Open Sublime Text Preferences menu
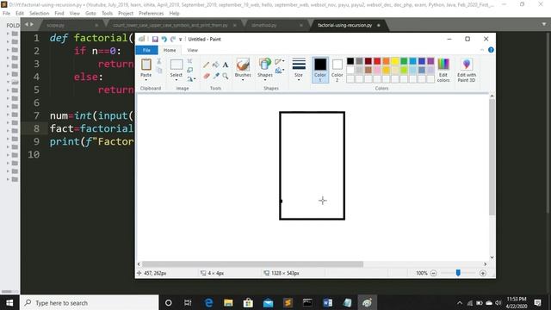This screenshot has width=551, height=310. (x=152, y=14)
